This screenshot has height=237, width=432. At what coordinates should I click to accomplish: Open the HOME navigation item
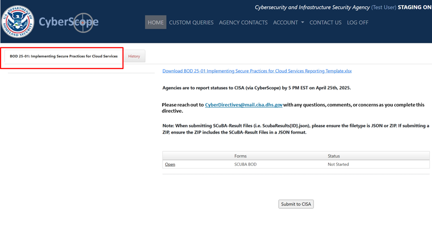click(x=156, y=22)
